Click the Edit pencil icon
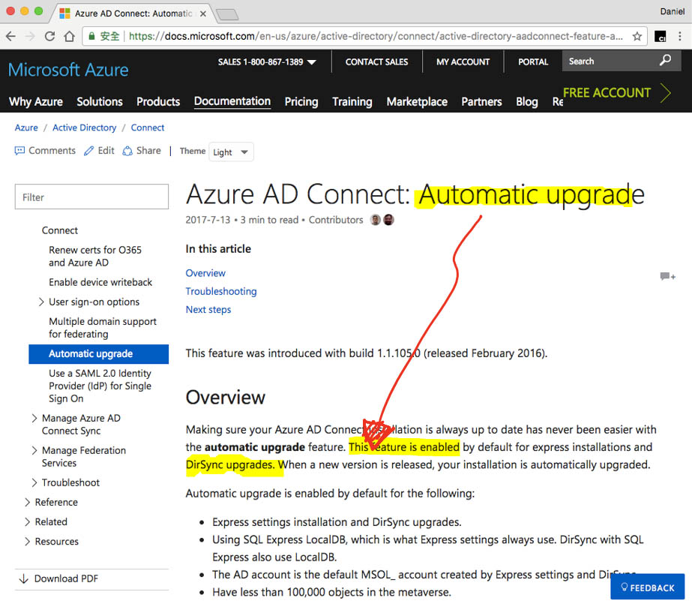Screen dimensions: 692x604 click(x=88, y=151)
